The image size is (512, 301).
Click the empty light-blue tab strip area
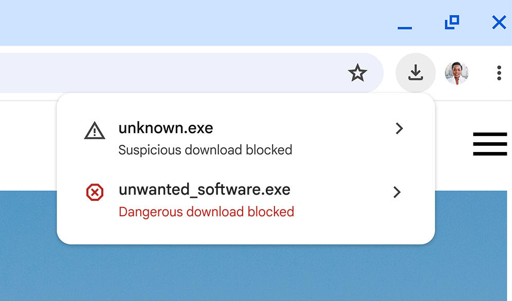pyautogui.click(x=196, y=23)
